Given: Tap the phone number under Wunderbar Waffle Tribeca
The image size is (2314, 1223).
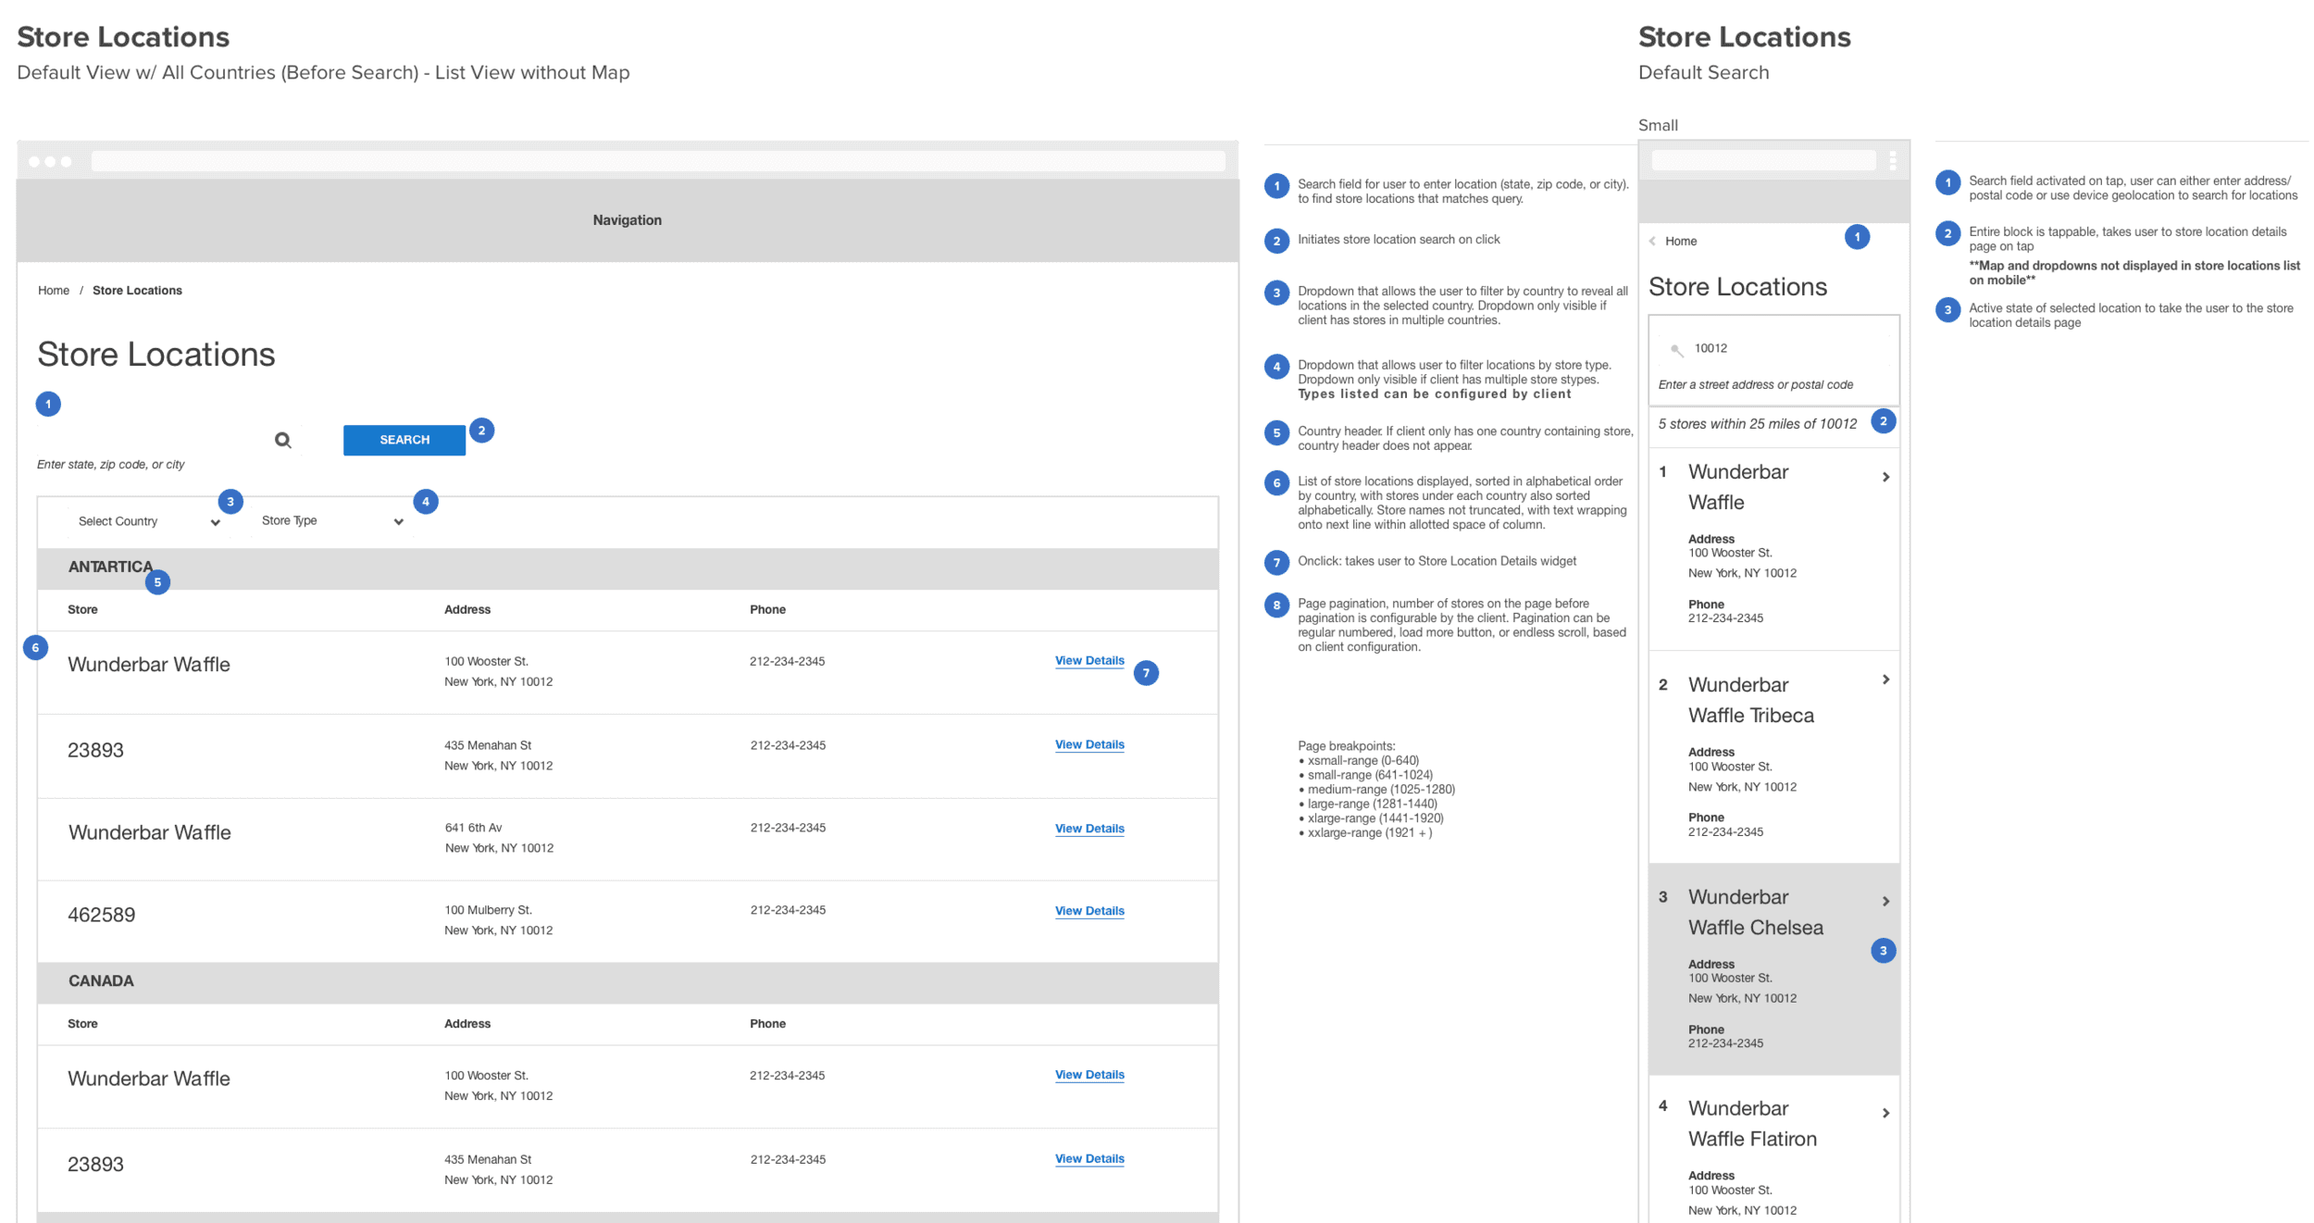Looking at the screenshot, I should coord(1725,832).
